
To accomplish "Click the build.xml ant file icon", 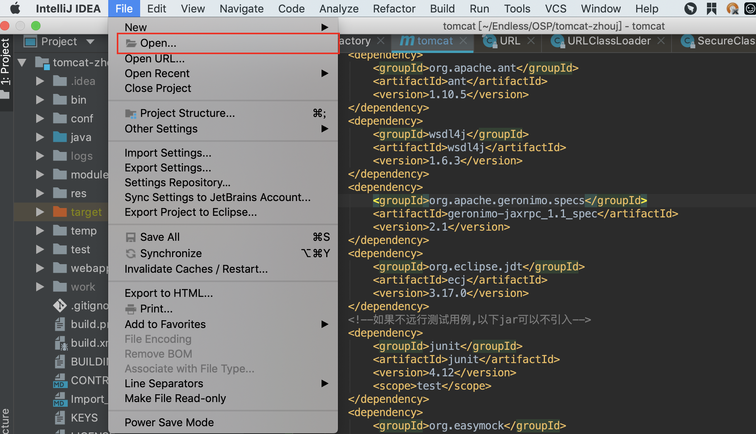I will coord(60,343).
